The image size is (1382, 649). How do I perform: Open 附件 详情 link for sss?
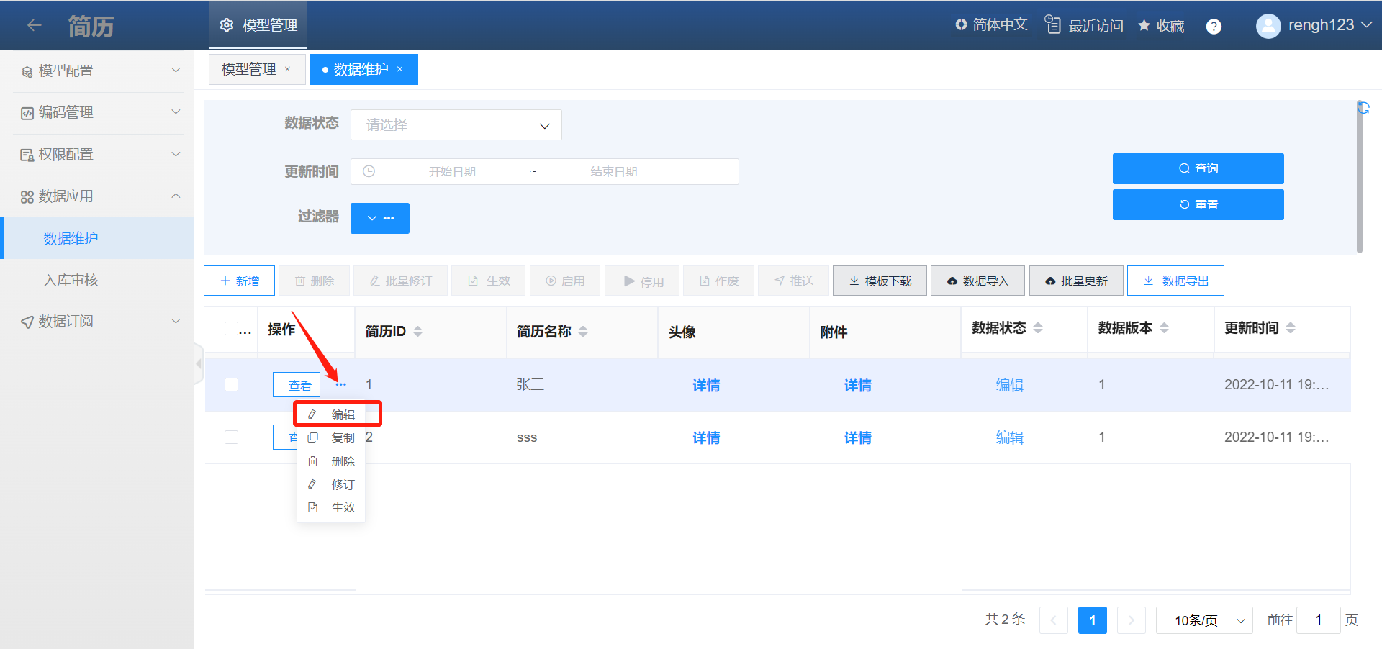857,437
